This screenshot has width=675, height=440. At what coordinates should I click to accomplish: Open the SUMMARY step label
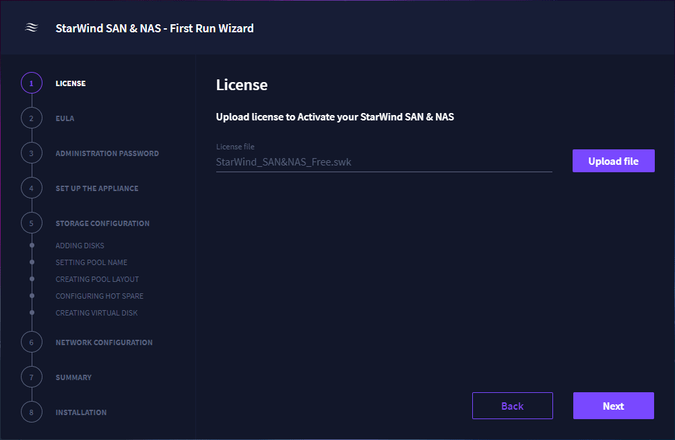(x=73, y=377)
